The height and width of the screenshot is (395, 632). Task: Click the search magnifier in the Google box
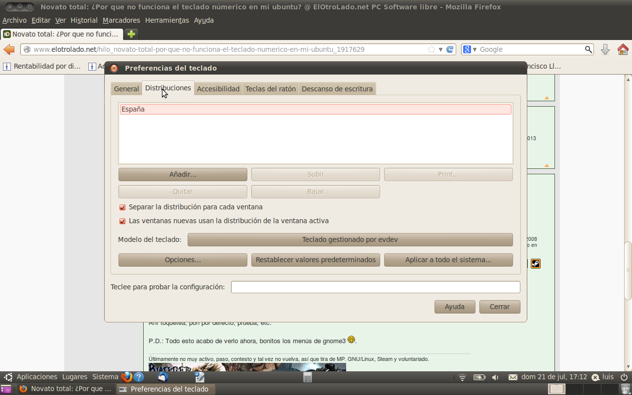pos(588,49)
